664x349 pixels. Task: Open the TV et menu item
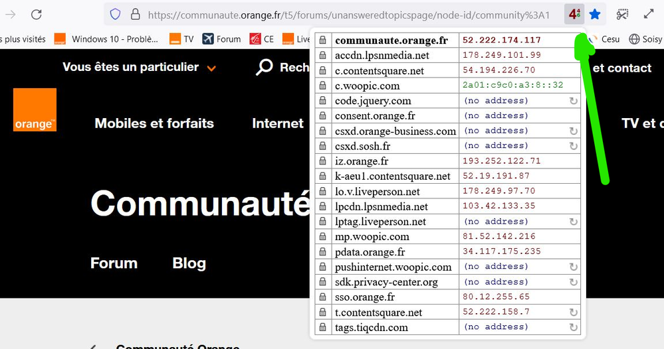(x=643, y=123)
